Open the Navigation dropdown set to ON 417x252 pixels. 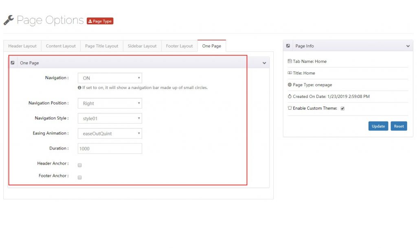[110, 78]
